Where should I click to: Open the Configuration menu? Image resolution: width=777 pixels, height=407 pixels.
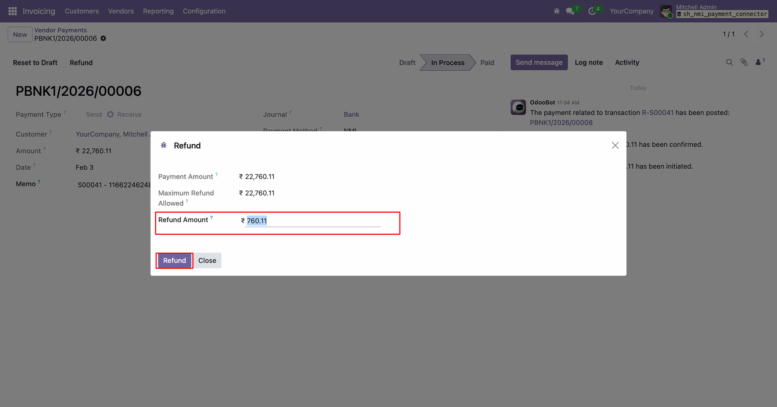(x=204, y=11)
